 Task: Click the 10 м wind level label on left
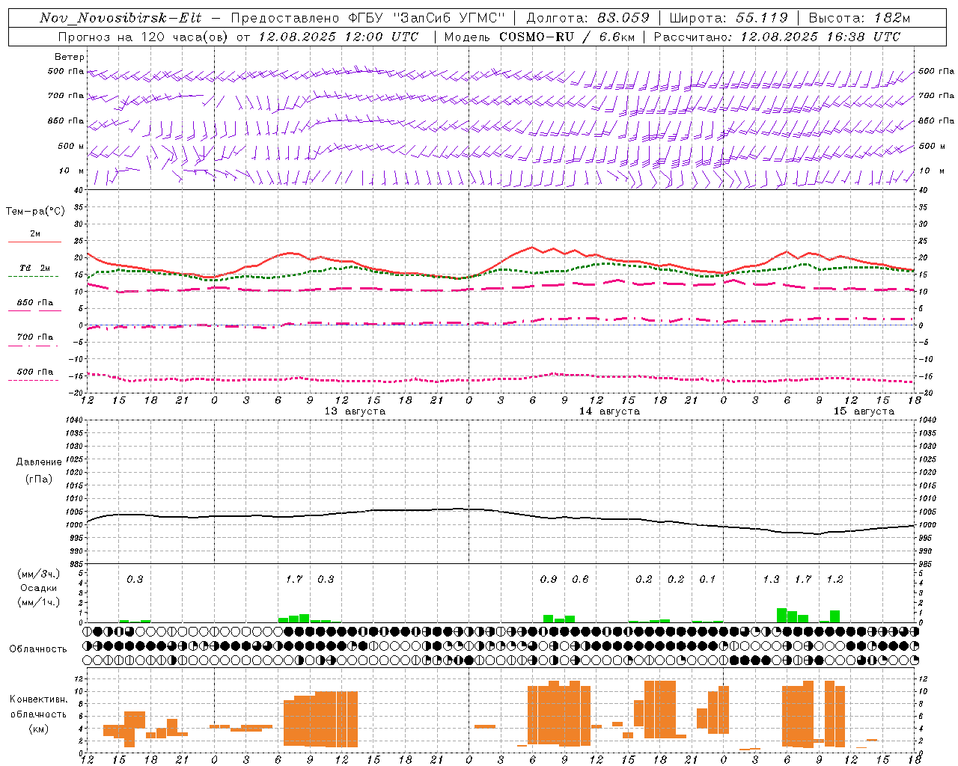[72, 171]
